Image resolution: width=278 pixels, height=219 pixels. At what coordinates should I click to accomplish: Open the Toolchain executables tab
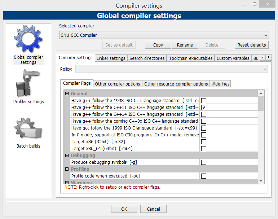pyautogui.click(x=191, y=58)
